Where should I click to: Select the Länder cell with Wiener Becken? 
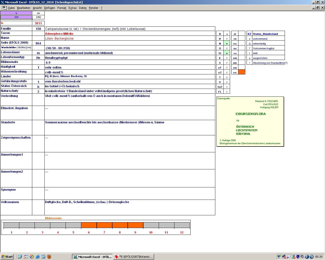point(130,76)
